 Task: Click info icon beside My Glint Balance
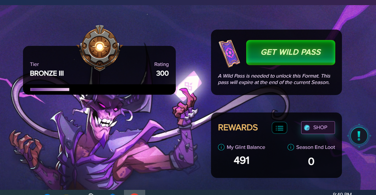click(221, 147)
